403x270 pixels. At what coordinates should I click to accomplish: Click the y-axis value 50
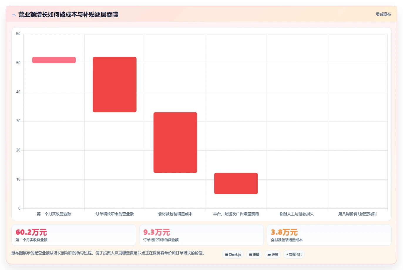(18, 63)
